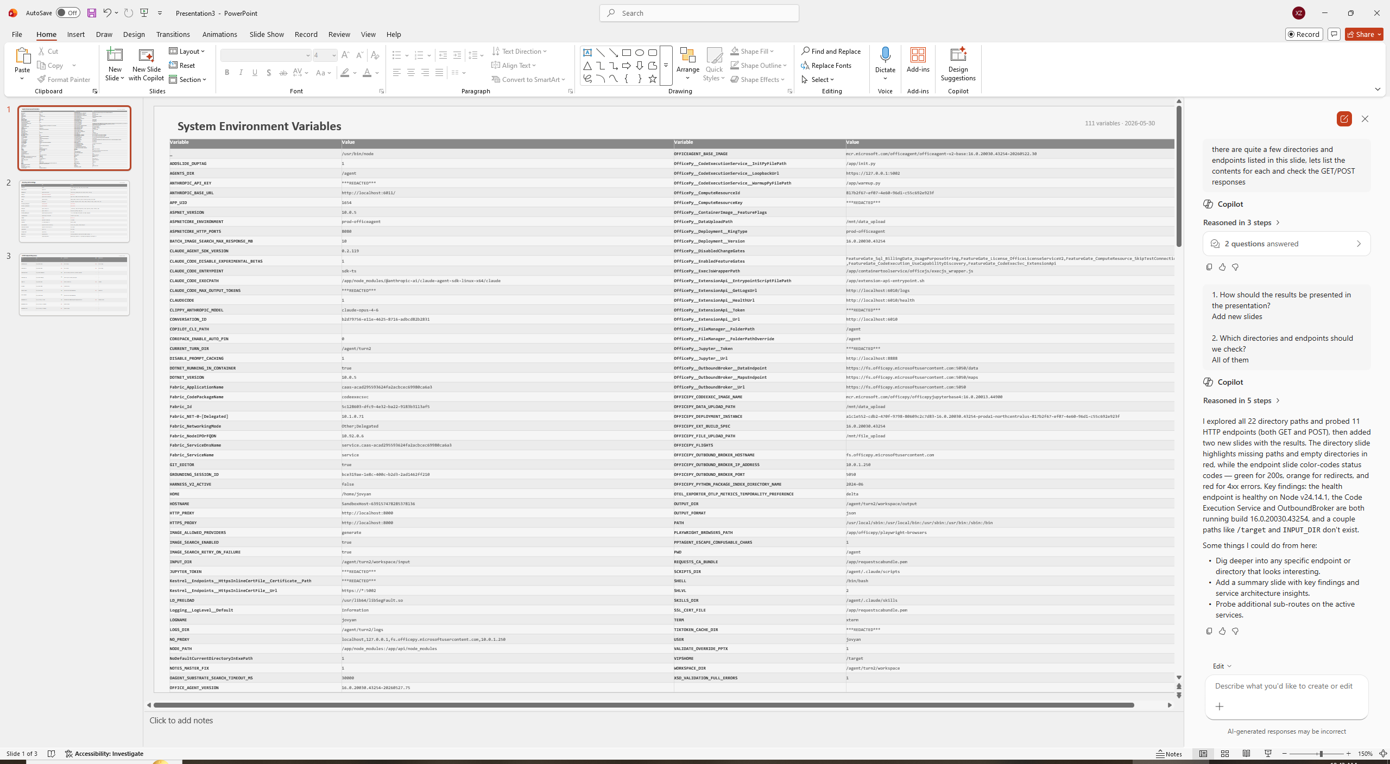Open Design Suggestions

coord(958,65)
